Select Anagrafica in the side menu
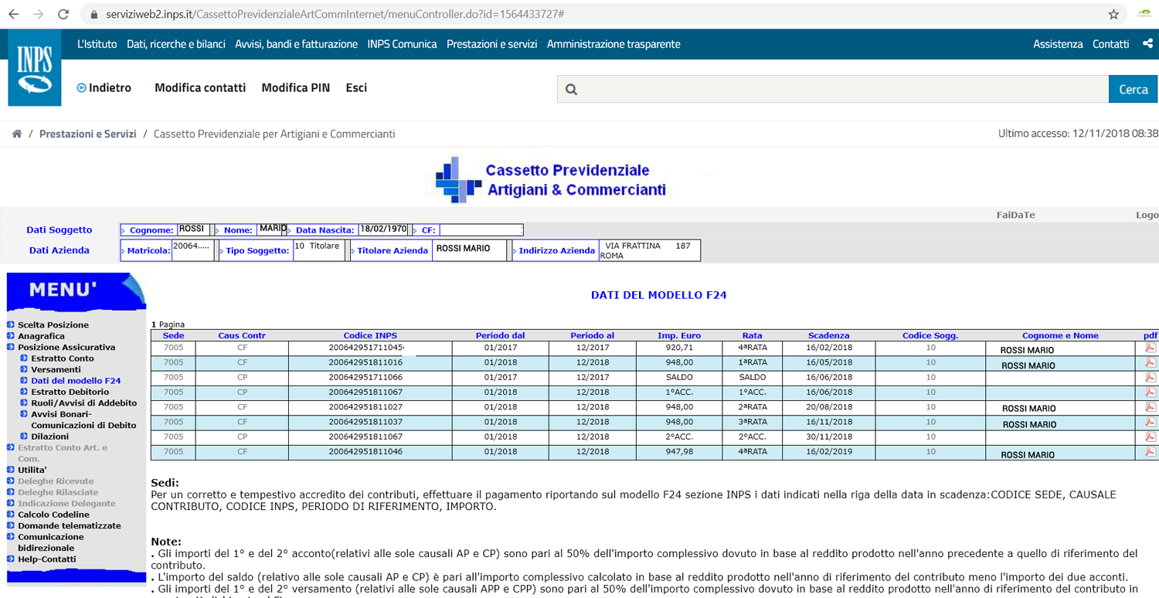This screenshot has width=1159, height=598. coord(42,336)
